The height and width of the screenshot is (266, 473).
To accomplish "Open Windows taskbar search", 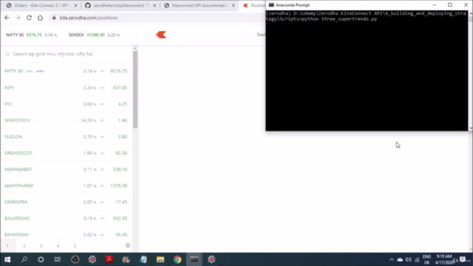I will (x=24, y=259).
